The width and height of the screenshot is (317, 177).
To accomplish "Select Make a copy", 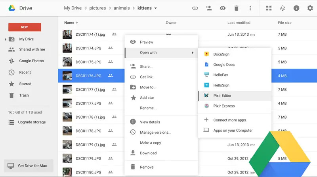I will tap(161, 143).
